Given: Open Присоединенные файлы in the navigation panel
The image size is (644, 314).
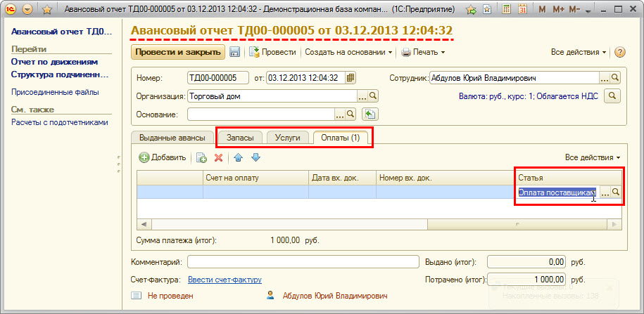Looking at the screenshot, I should click(55, 93).
